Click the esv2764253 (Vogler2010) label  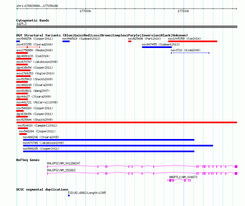click(x=36, y=73)
